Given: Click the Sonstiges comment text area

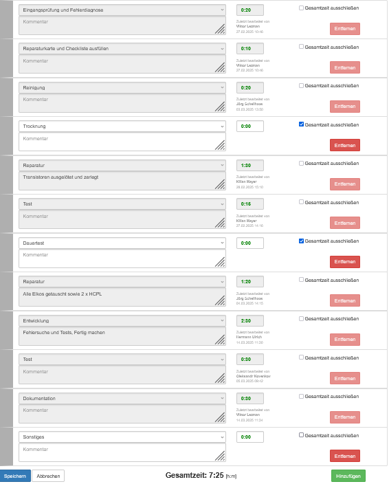Looking at the screenshot, I should click(122, 452).
